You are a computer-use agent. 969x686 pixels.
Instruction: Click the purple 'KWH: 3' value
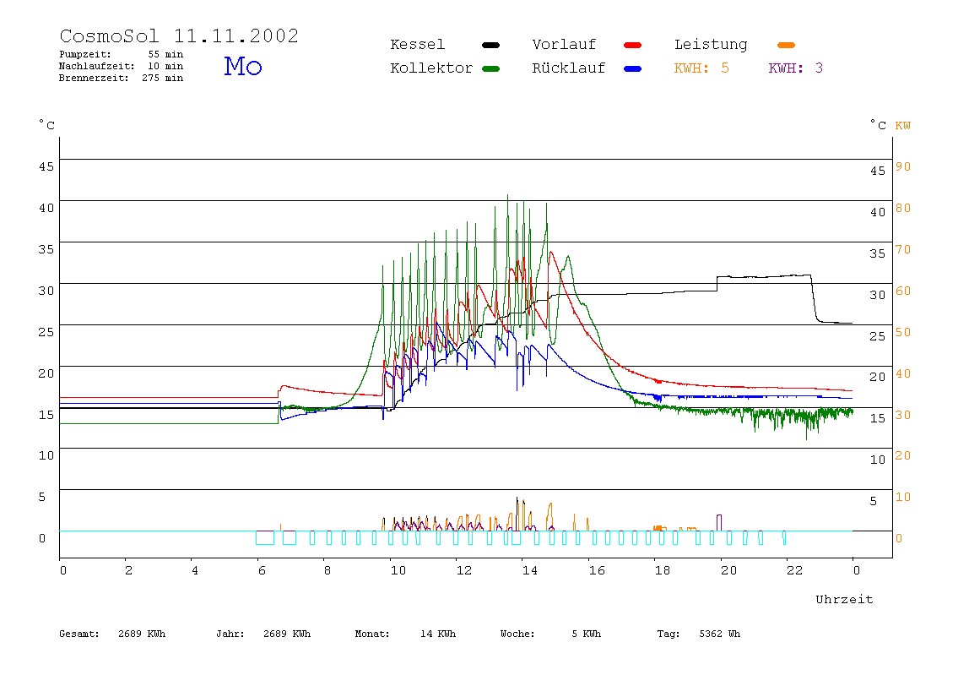click(795, 68)
